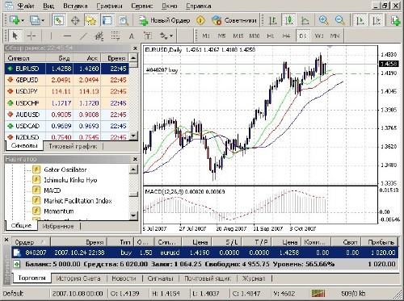Toggle the M15 timeframe button
The width and height of the screenshot is (404, 301).
tap(238, 36)
